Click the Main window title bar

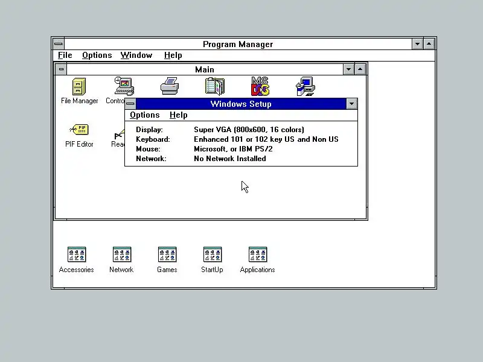point(205,69)
